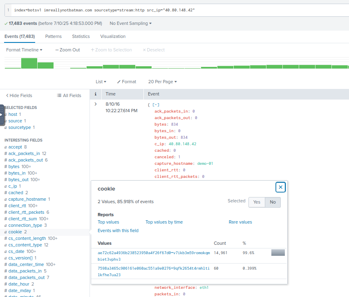Viewport: 349px width, 297px height.
Task: Open the cs_content_length field details
Action: click(x=27, y=238)
